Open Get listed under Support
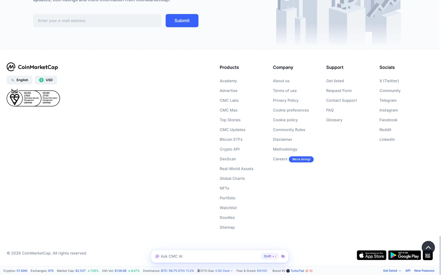Screen dimensions: 441x275 pos(335,81)
